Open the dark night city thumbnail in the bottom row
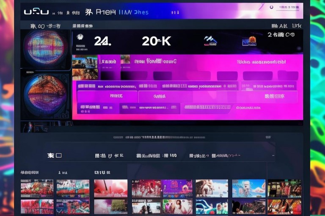 (x=249, y=206)
